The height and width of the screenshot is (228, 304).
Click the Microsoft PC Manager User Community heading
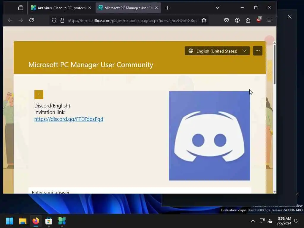(x=91, y=65)
